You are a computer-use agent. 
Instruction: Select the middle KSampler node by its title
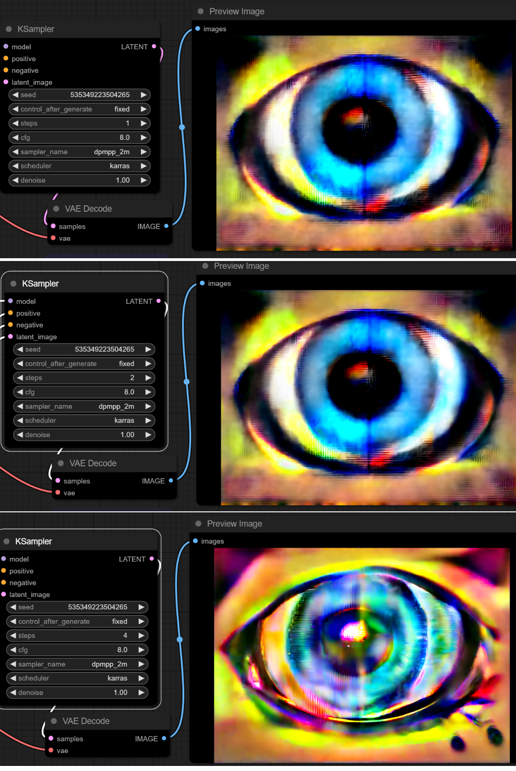[40, 284]
